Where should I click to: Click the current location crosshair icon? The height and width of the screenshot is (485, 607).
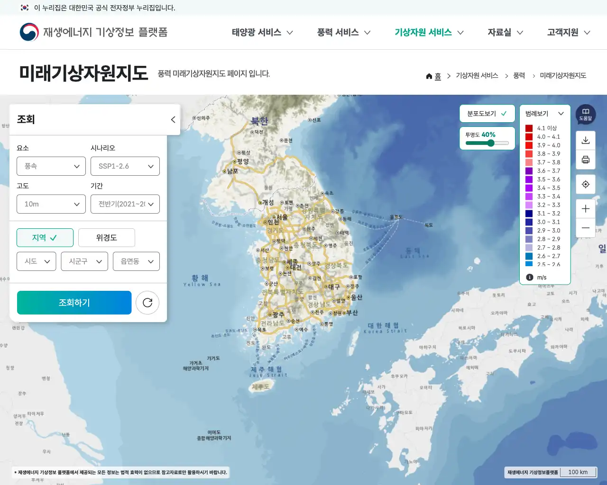585,184
